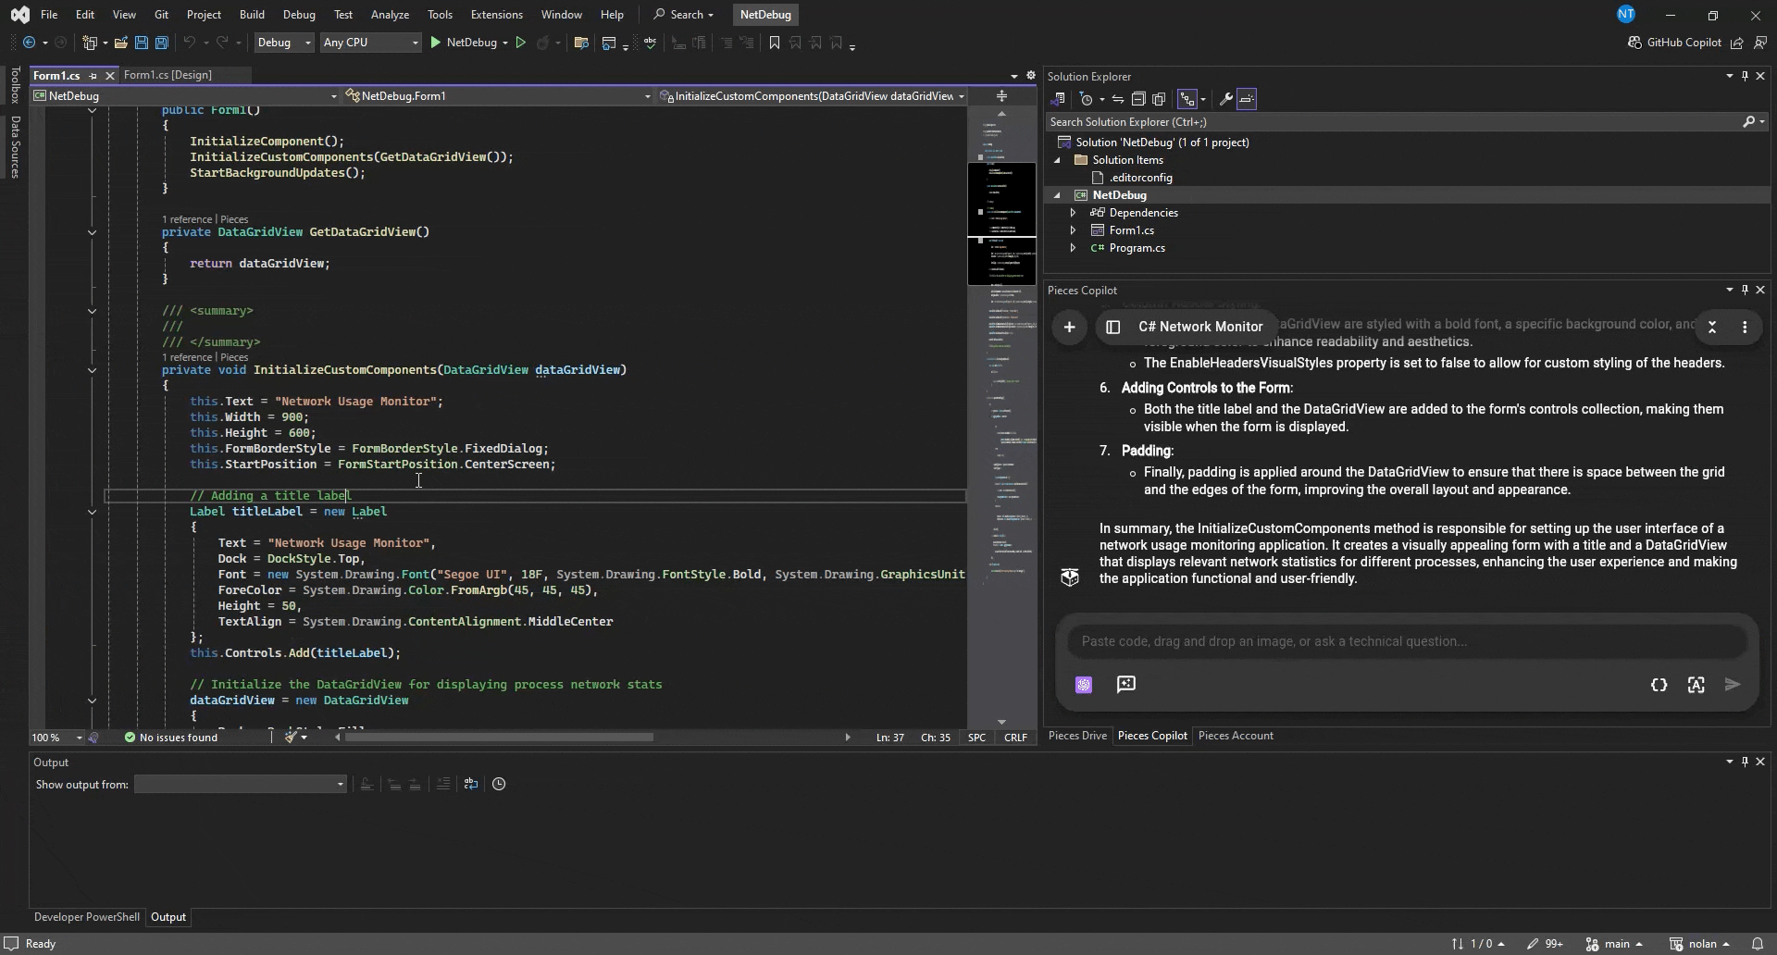1777x955 pixels.
Task: Click the main branch indicator in status bar
Action: click(x=1614, y=944)
